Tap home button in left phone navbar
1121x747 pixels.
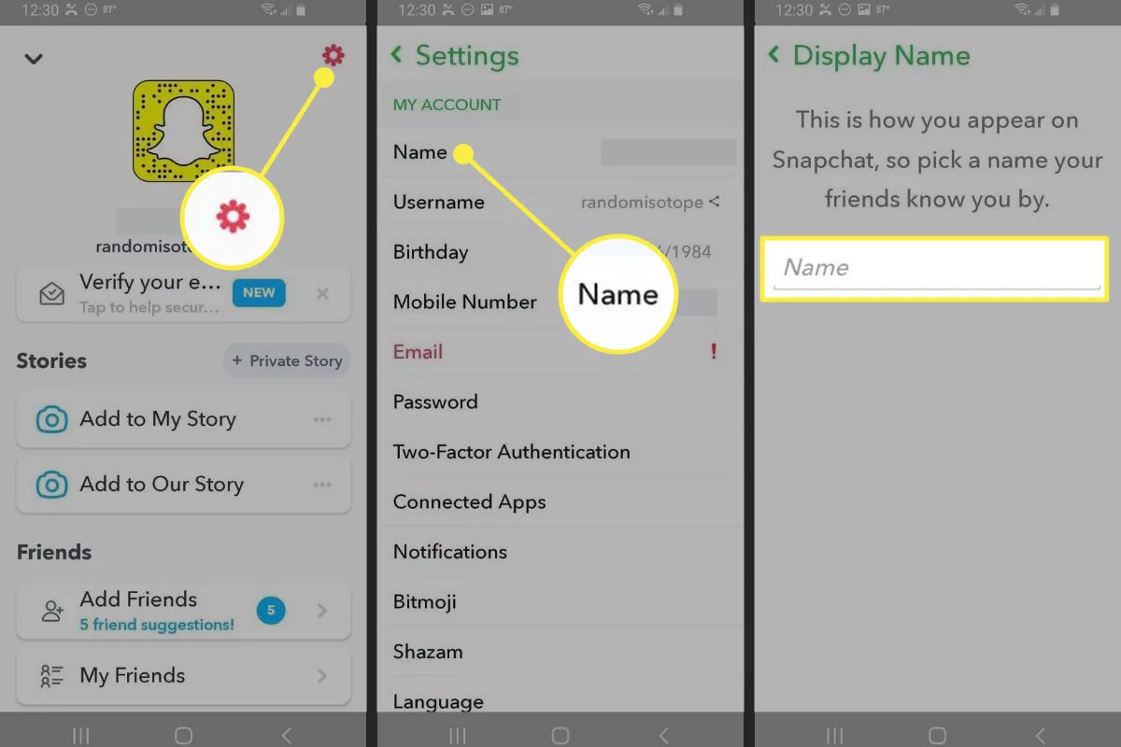pyautogui.click(x=184, y=735)
